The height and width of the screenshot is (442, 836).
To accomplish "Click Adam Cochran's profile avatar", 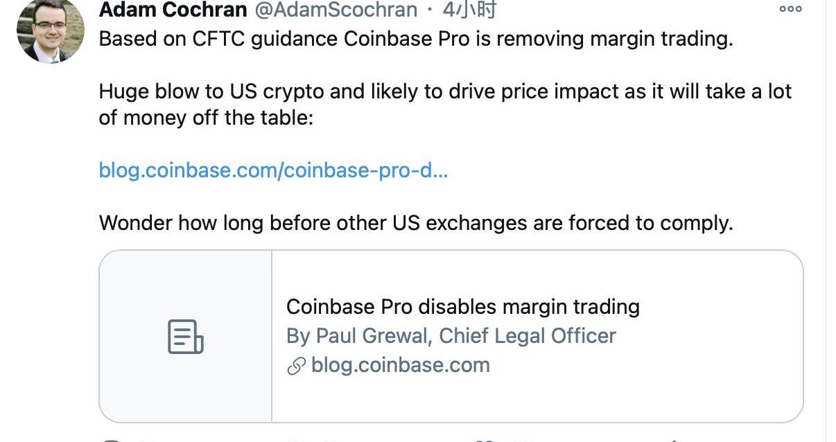I will point(50,32).
